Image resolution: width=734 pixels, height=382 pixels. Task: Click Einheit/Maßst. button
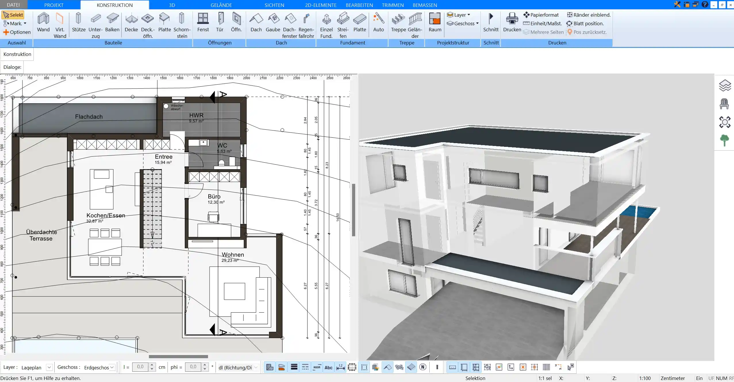(x=543, y=24)
